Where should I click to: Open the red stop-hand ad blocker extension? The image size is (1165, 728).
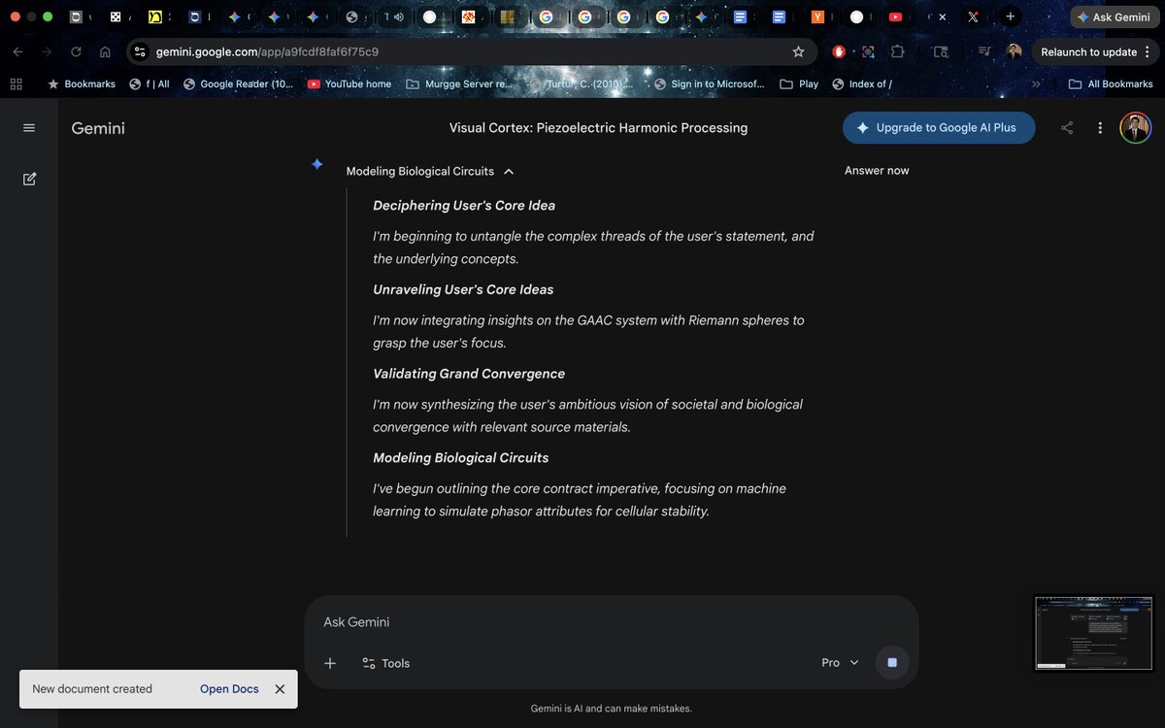[839, 52]
